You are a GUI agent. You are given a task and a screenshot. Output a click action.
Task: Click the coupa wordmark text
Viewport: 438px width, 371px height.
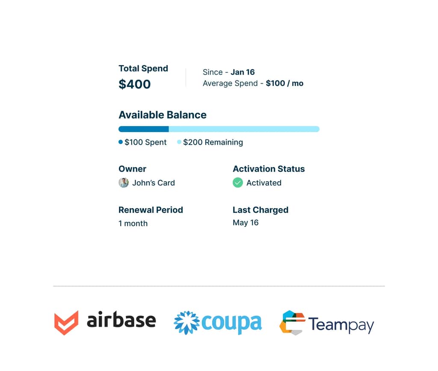tap(231, 323)
